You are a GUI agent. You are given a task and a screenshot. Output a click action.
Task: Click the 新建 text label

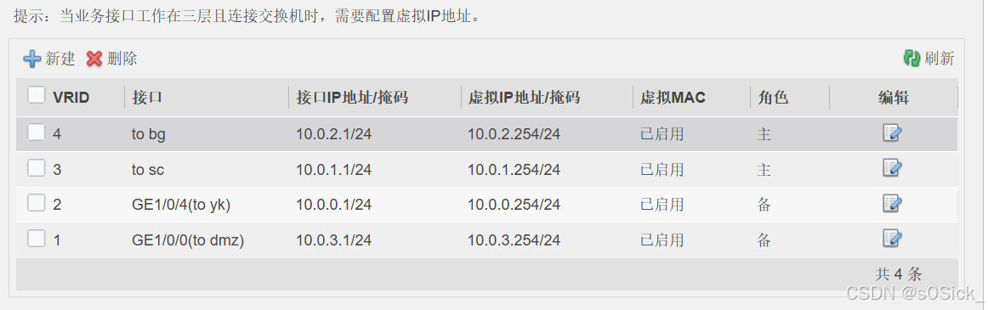(x=60, y=59)
